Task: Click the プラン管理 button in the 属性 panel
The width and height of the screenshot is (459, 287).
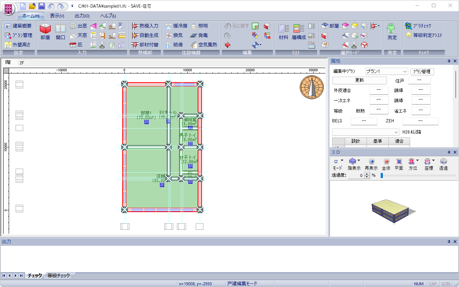Action: coord(422,72)
